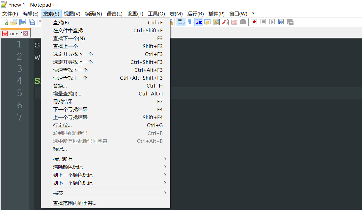Choose 行定位... menu entry
Image resolution: width=362 pixels, height=210 pixels.
[x=105, y=125]
